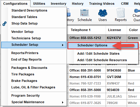The width and height of the screenshot is (140, 107).
Task: Open the Training Videos menu
Action: coord(102,4)
